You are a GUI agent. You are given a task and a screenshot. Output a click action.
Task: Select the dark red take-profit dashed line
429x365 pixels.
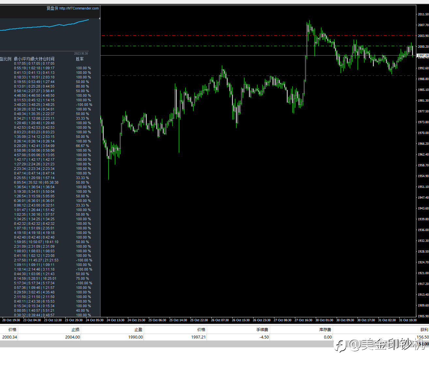coord(259,75)
